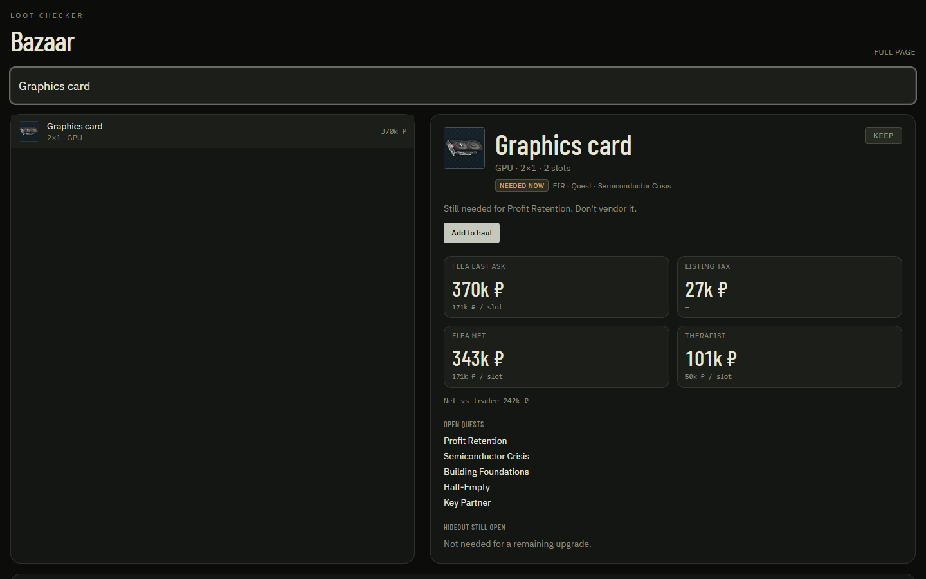Select the Building Foundations quest
This screenshot has height=579, width=926.
pos(486,472)
